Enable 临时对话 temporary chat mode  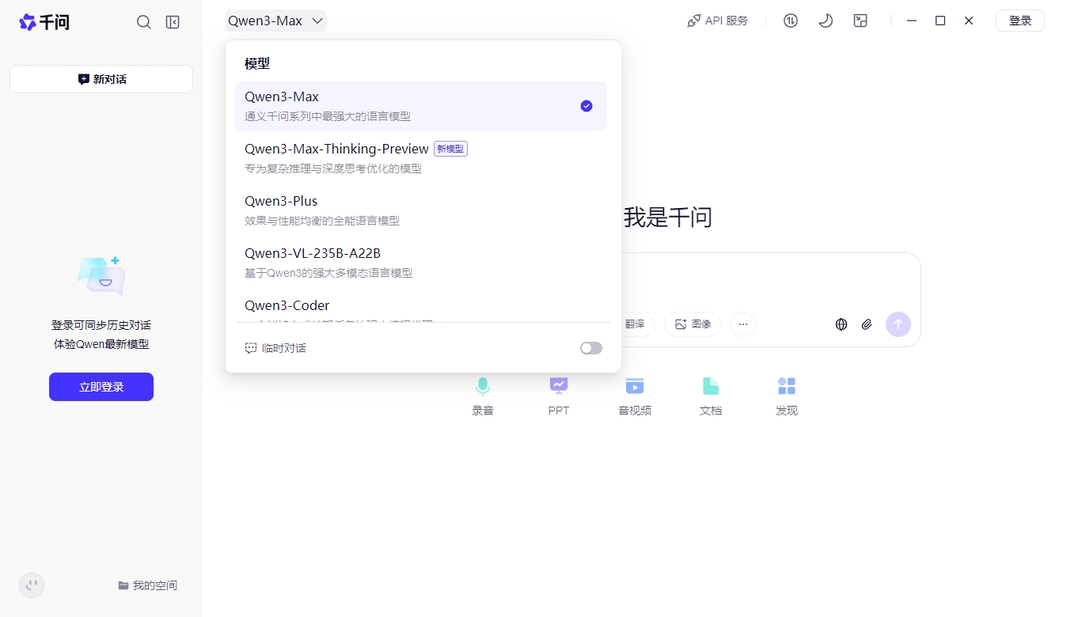(590, 348)
